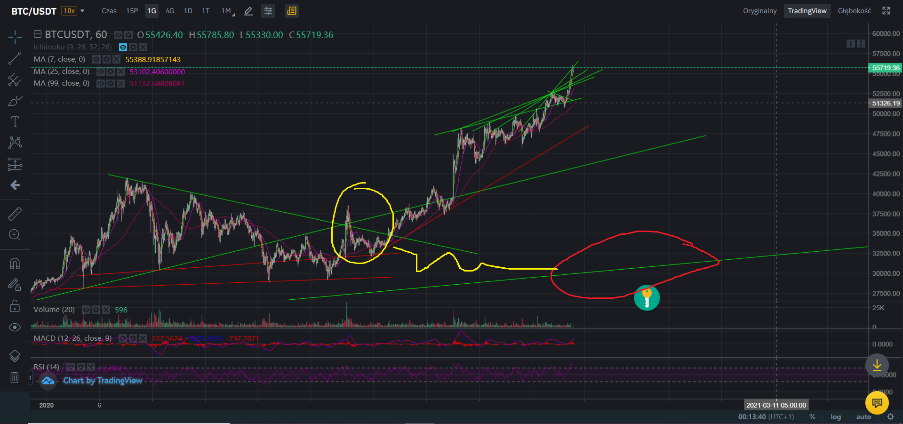Switch to the 4G timeframe

(170, 11)
